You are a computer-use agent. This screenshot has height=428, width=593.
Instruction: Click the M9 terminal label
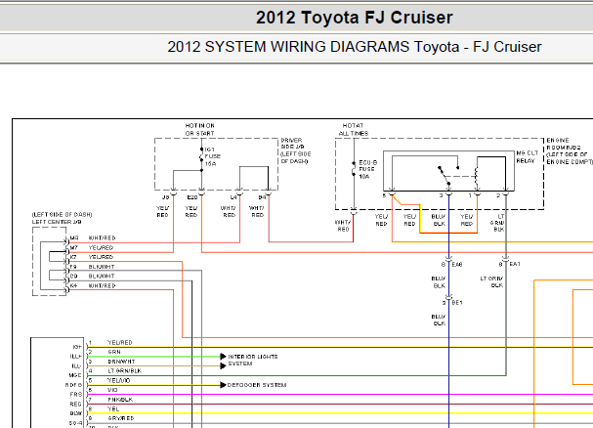pos(74,238)
